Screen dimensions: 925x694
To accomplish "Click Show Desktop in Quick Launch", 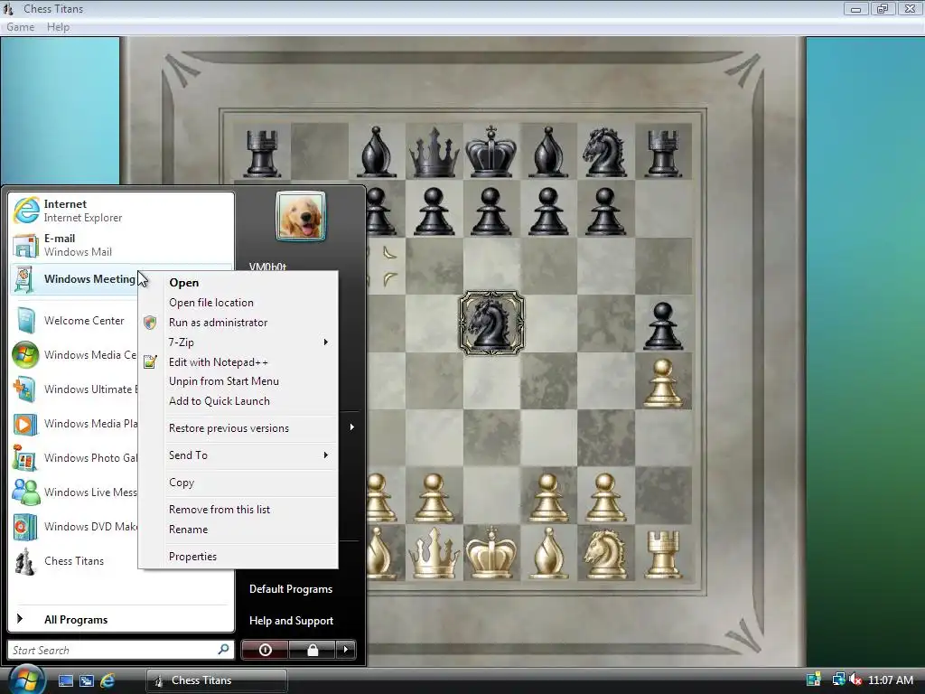I will coord(65,680).
